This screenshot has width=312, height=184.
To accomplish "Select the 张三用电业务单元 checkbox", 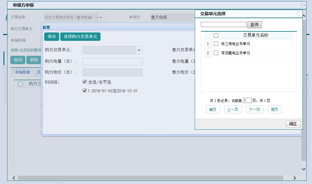I will tap(216, 44).
